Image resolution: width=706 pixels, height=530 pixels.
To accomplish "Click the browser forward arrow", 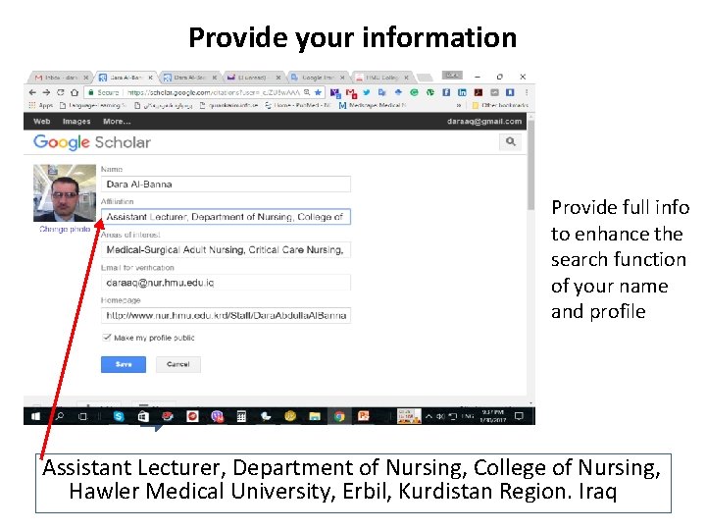I will pyautogui.click(x=46, y=92).
